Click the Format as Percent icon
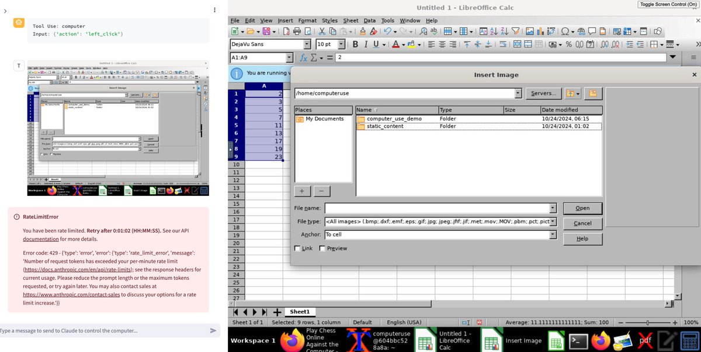701x352 pixels. click(x=568, y=44)
